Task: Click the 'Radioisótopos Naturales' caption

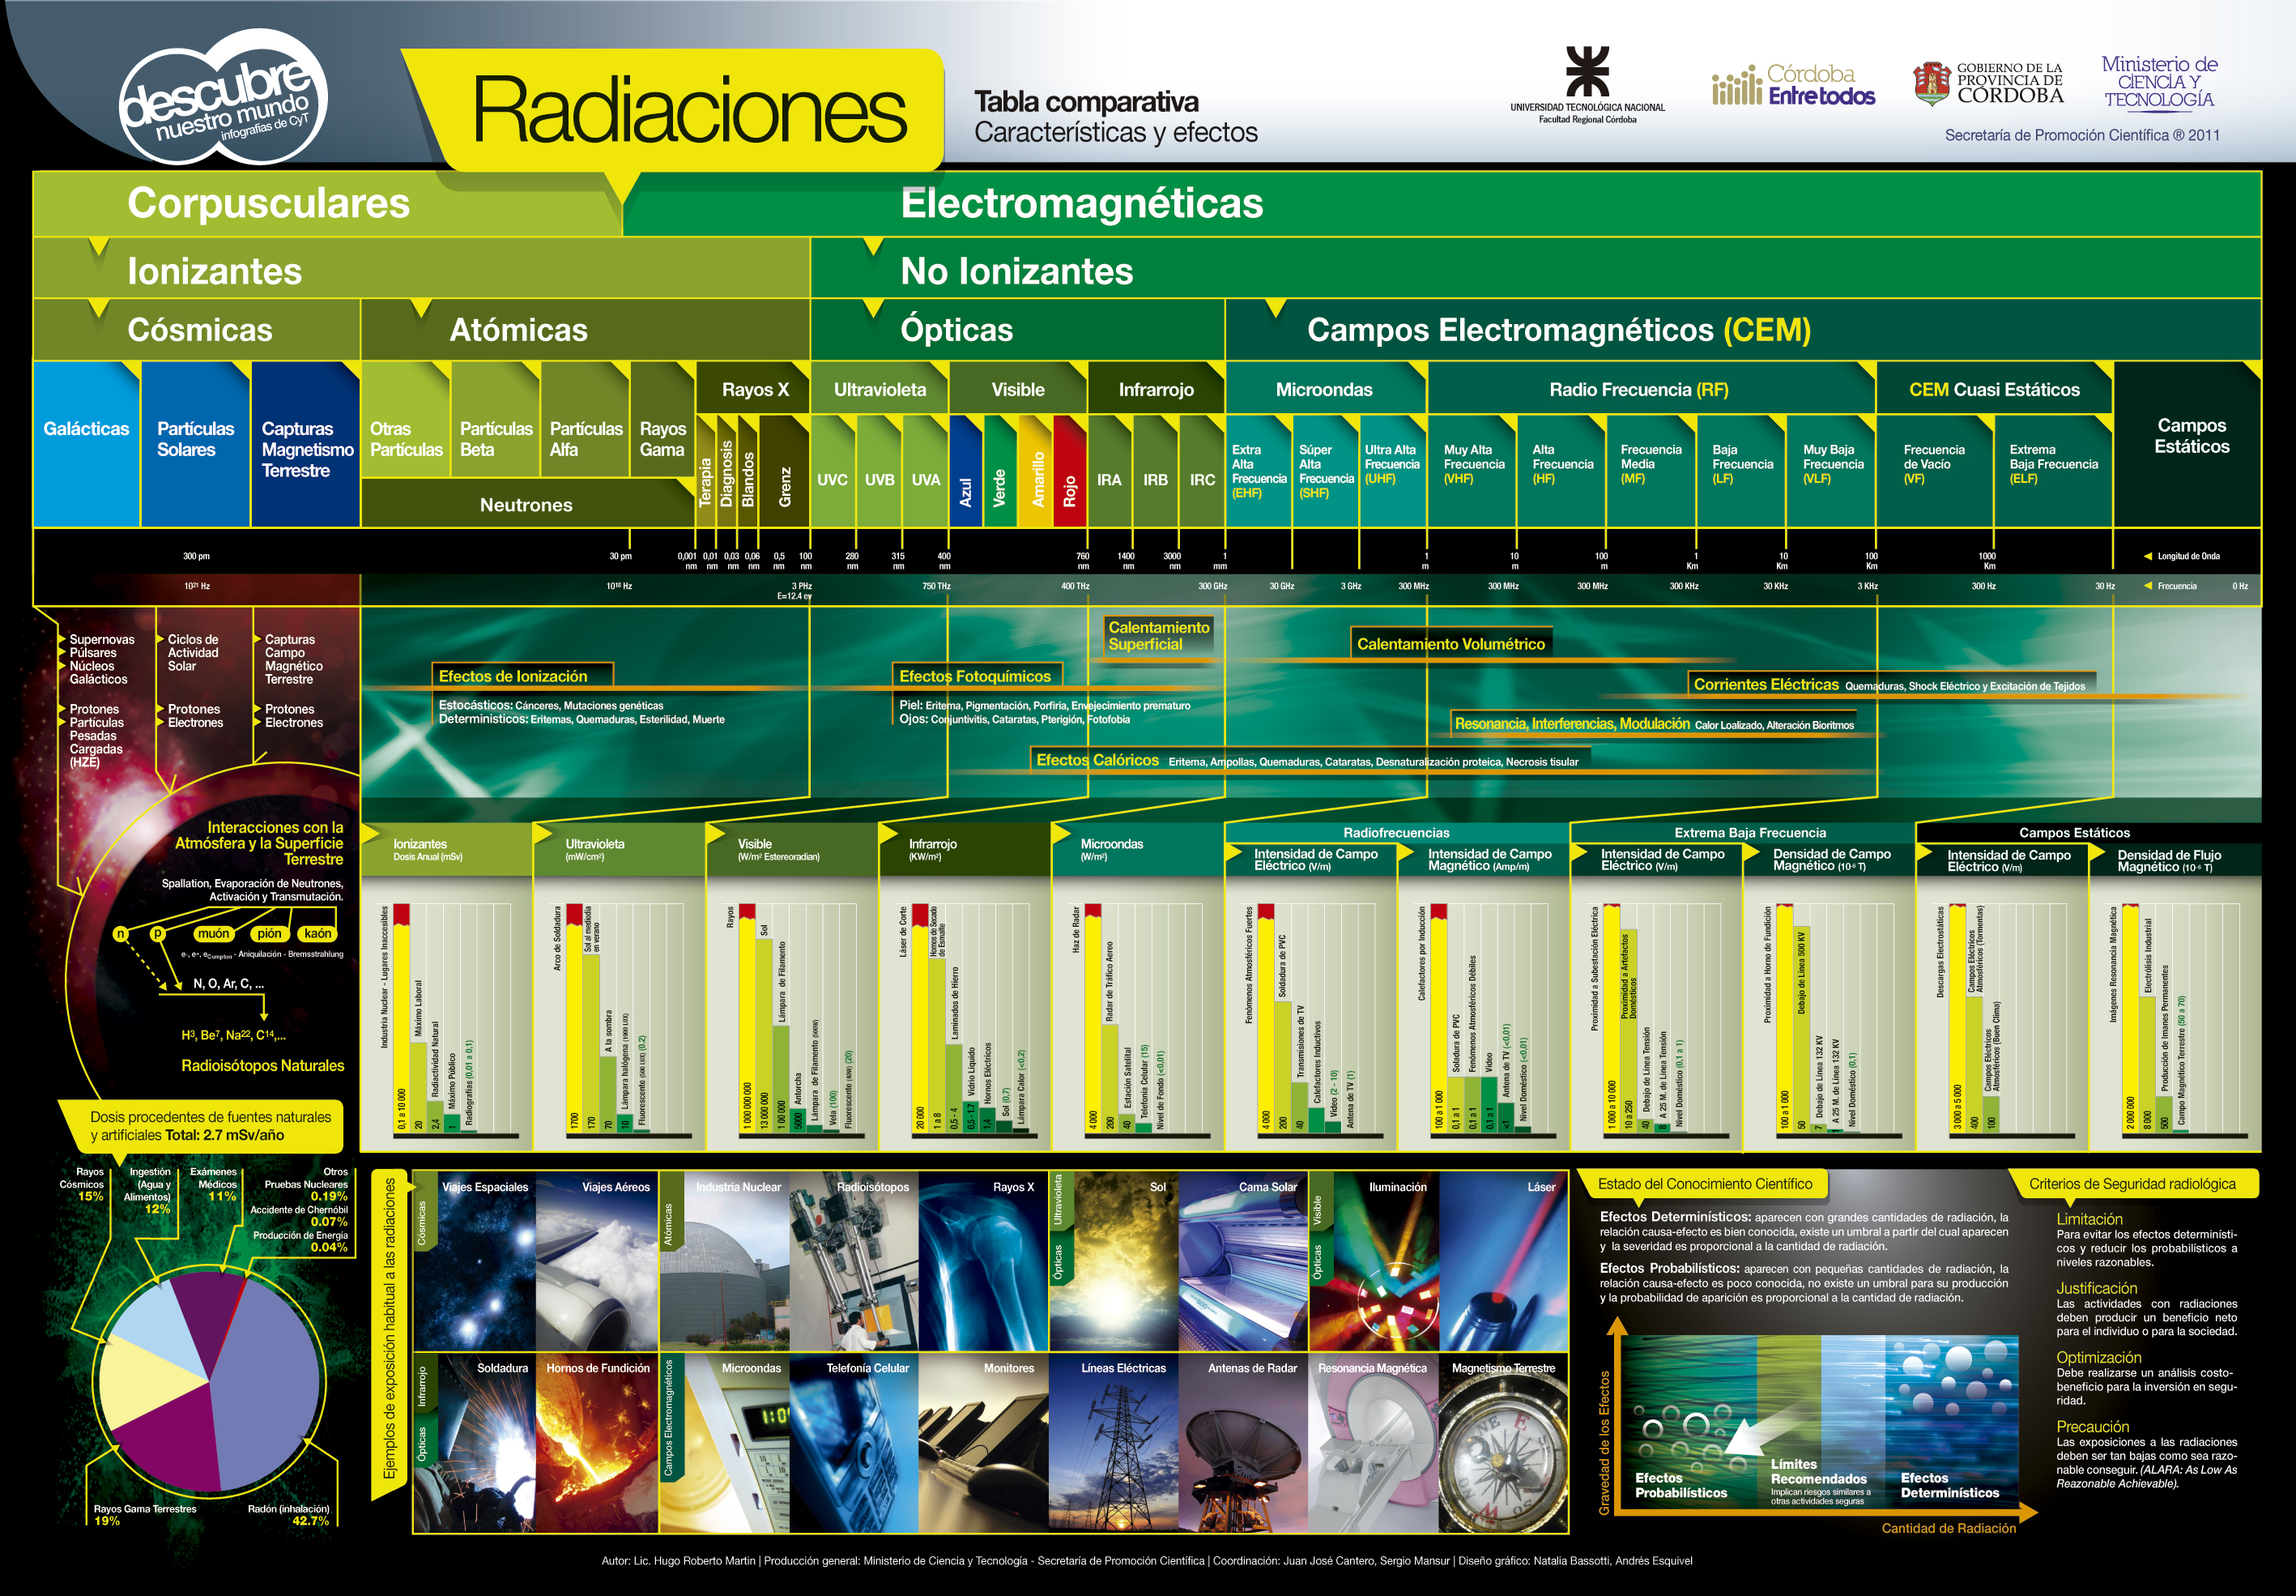Action: (x=263, y=1066)
